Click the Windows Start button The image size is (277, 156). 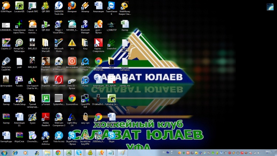5,152
